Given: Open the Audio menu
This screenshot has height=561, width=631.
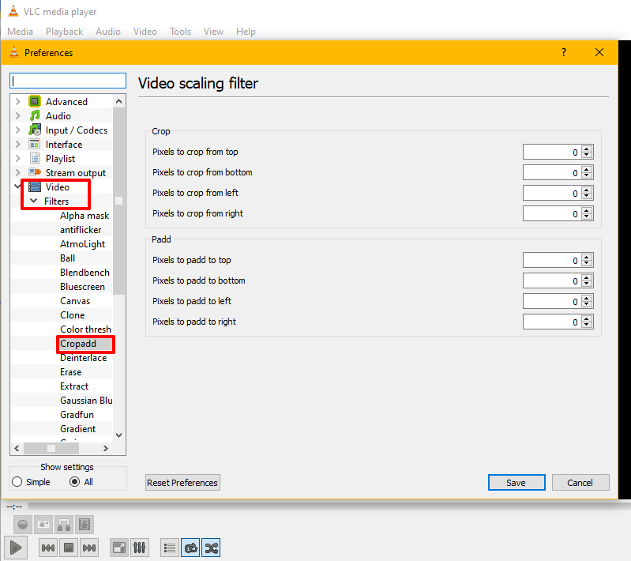Looking at the screenshot, I should [x=108, y=32].
